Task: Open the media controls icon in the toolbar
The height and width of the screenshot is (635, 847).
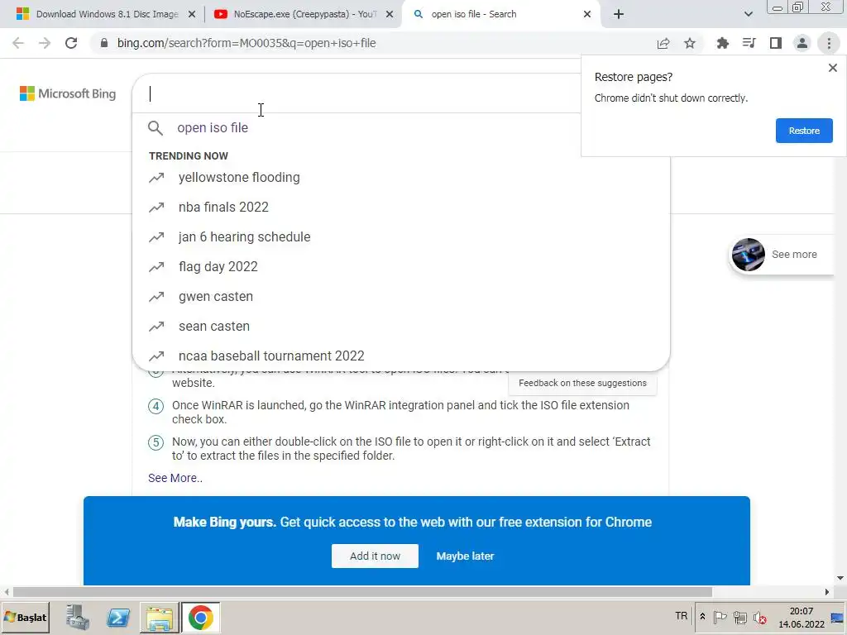Action: tap(749, 43)
